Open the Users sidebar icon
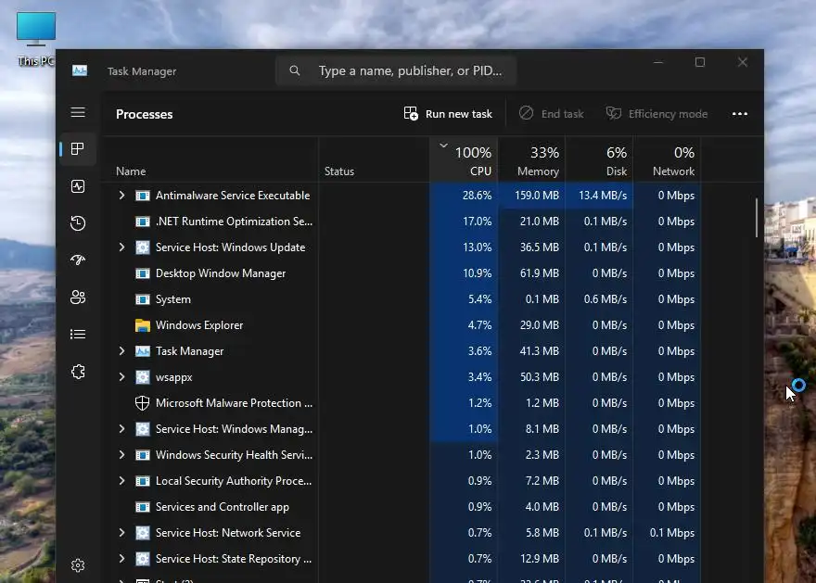Screen dimensions: 816x583 78,297
